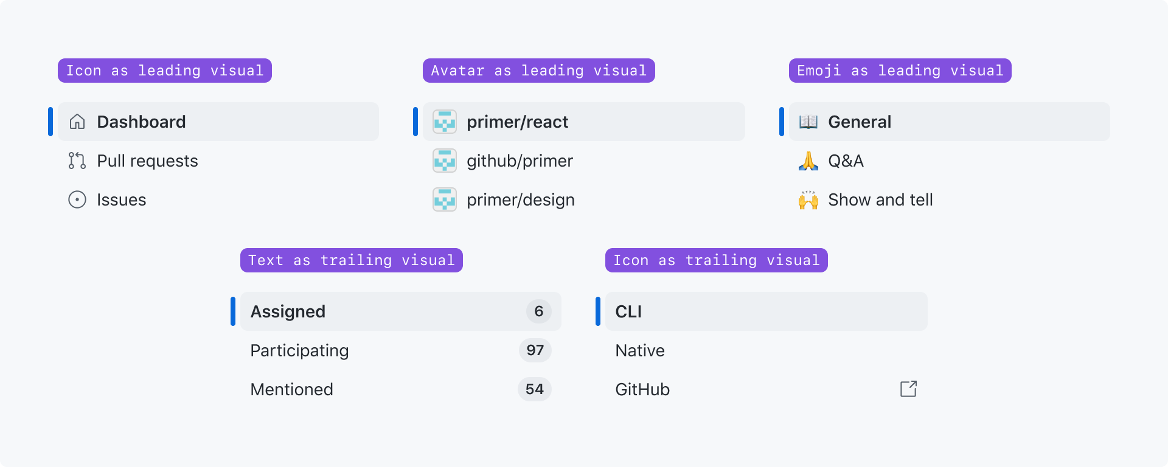Open Show and tell
The image size is (1168, 467).
(950, 199)
